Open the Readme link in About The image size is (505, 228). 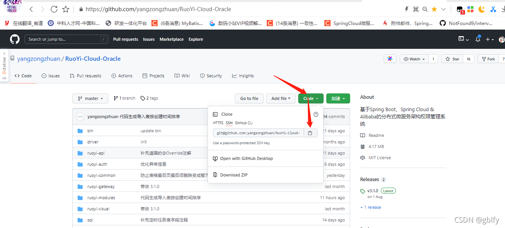pyautogui.click(x=372, y=135)
